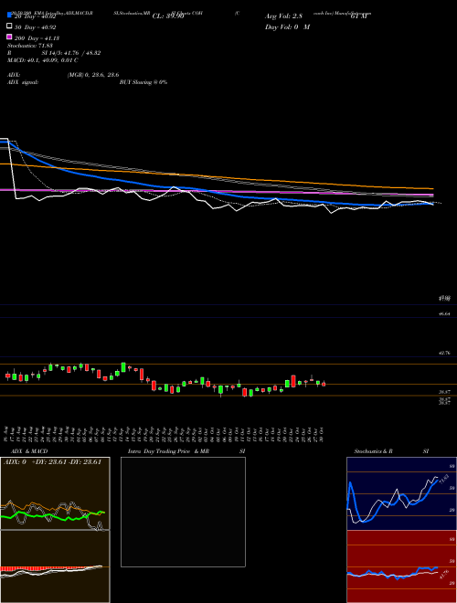The image size is (457, 603).
Task: Click the magenta 200 Day legend swatch
Action: [x=9, y=37]
